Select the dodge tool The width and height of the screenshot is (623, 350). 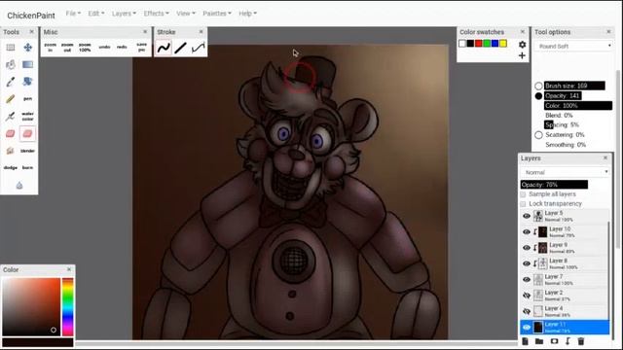coord(11,168)
